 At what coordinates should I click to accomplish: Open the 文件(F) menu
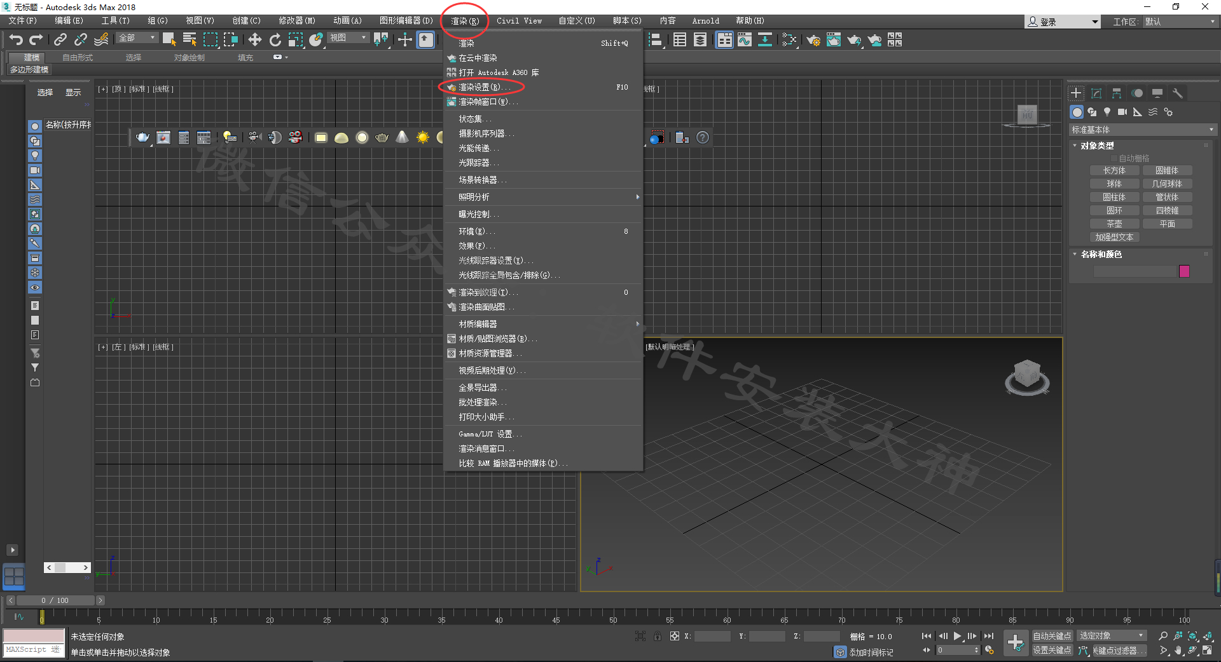pos(22,21)
